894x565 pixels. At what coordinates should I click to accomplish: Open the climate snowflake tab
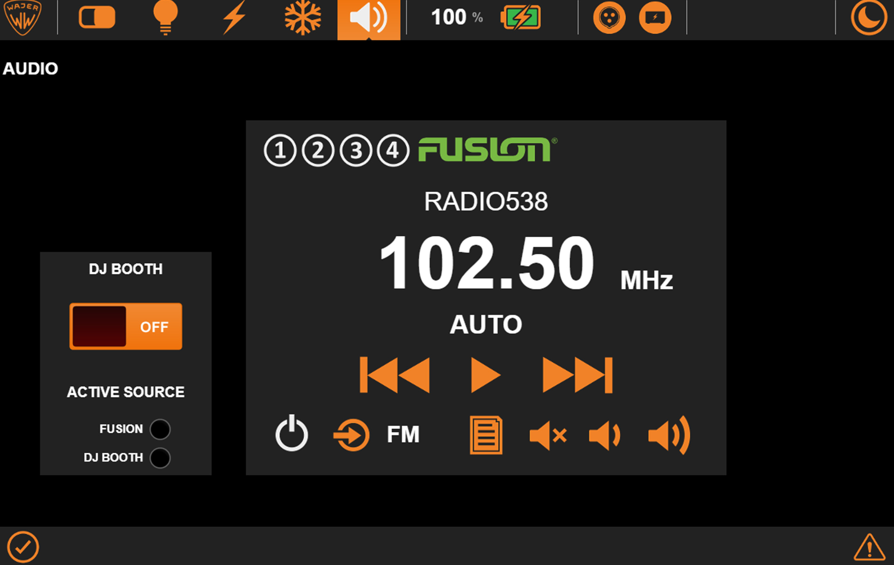[303, 18]
